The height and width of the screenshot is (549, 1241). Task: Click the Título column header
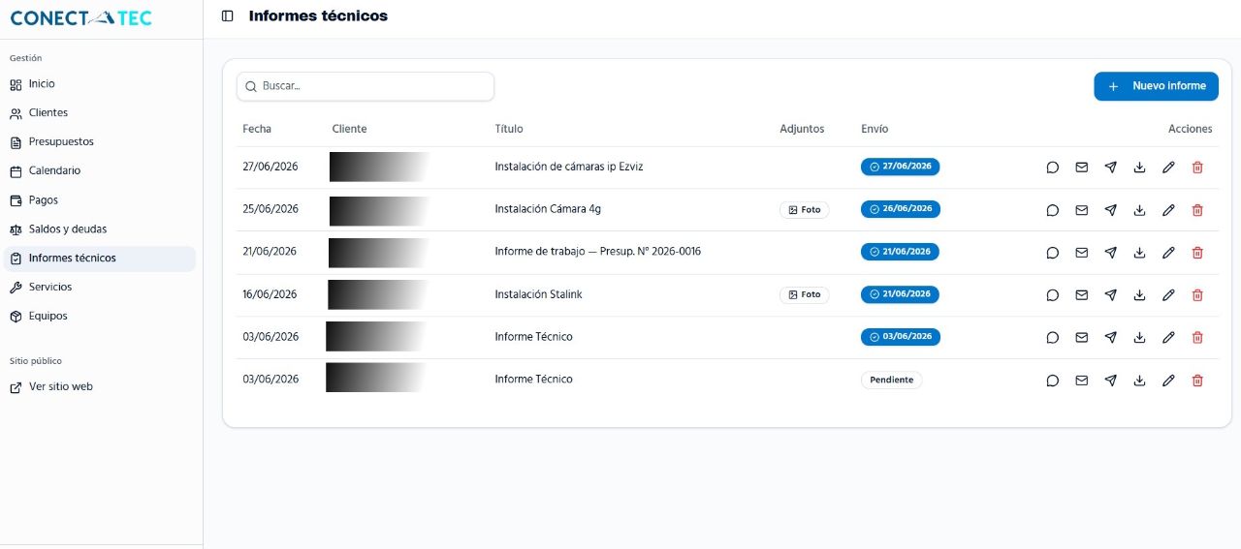point(508,129)
